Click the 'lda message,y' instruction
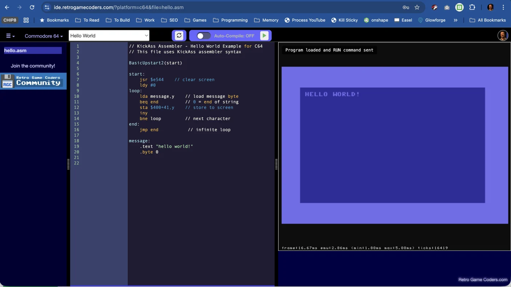The image size is (511, 287). (157, 96)
